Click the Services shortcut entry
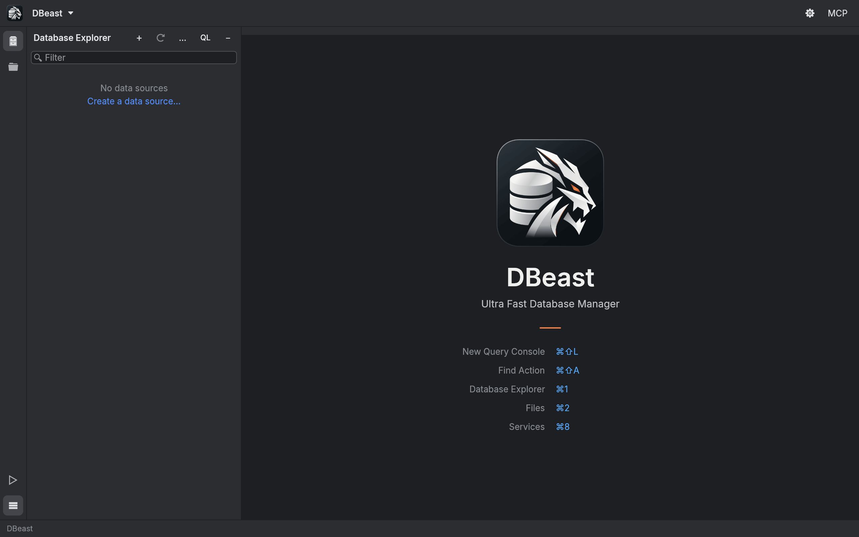 tap(527, 427)
